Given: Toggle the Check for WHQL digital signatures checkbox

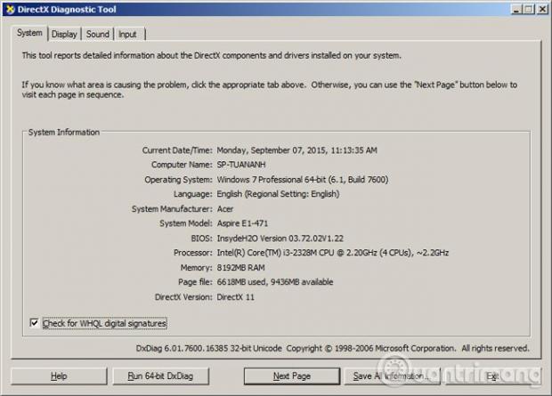Looking at the screenshot, I should click(35, 323).
